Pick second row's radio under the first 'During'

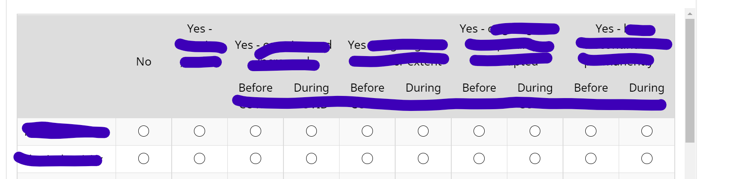pos(311,158)
